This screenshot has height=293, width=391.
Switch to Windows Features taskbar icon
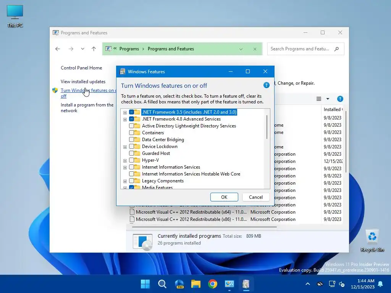(246, 284)
